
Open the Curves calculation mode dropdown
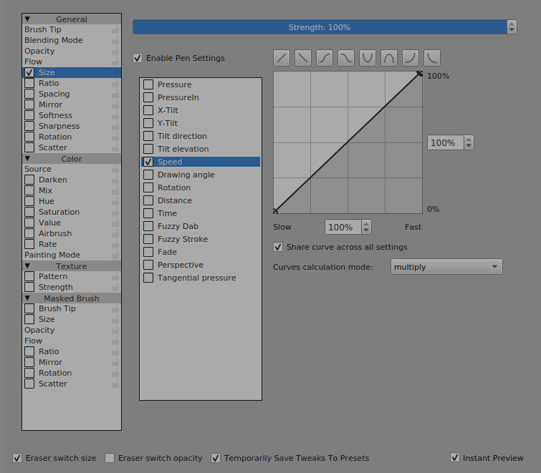coord(446,267)
